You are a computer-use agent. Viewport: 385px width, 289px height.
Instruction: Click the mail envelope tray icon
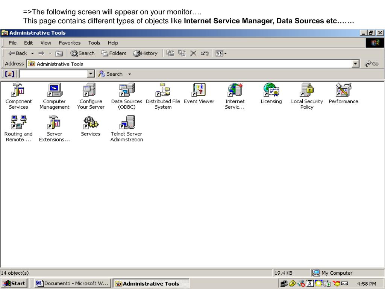345,284
